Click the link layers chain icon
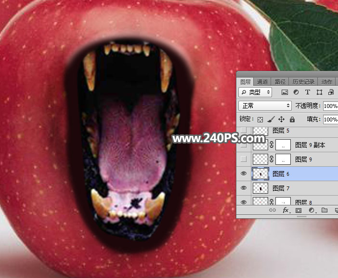Image resolution: width=338 pixels, height=278 pixels. coord(272,210)
